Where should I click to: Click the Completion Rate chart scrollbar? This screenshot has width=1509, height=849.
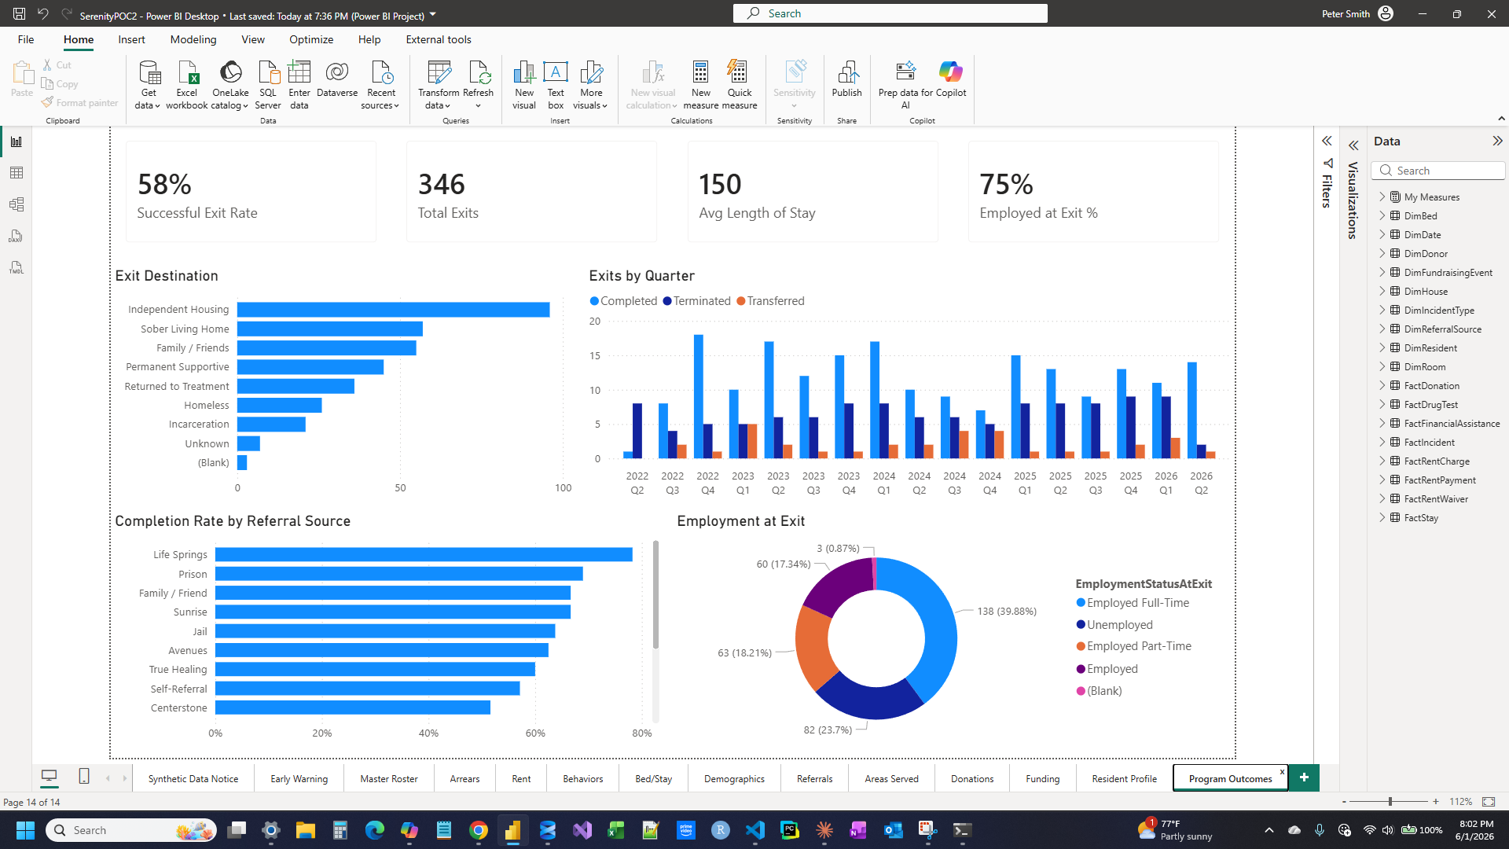pyautogui.click(x=655, y=595)
